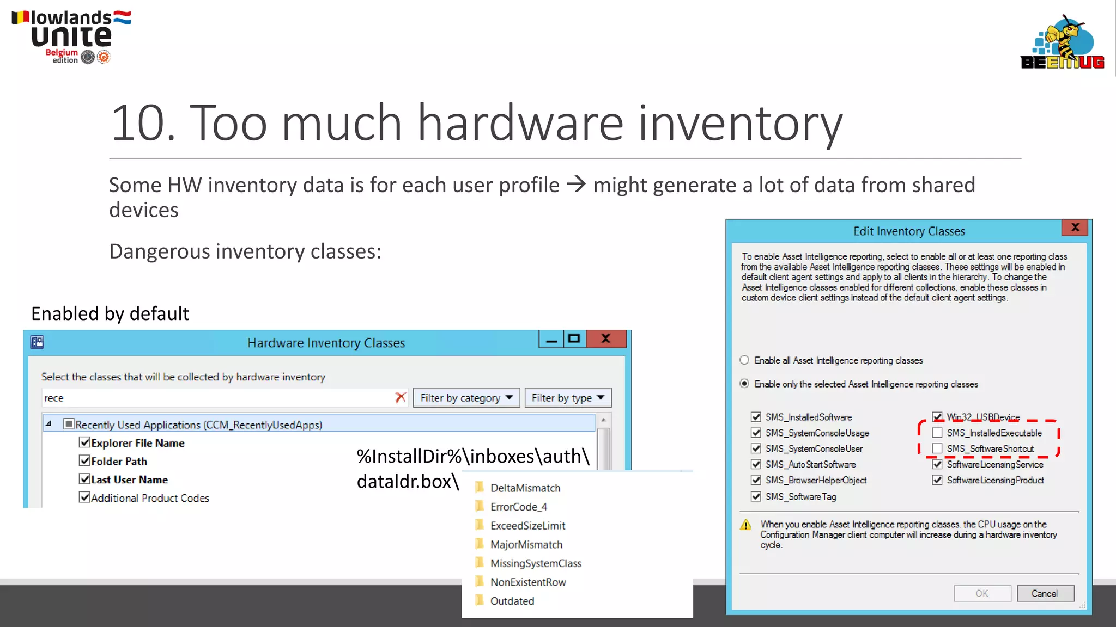The height and width of the screenshot is (627, 1116).
Task: Open the DeltaMismatch folder
Action: 518,488
